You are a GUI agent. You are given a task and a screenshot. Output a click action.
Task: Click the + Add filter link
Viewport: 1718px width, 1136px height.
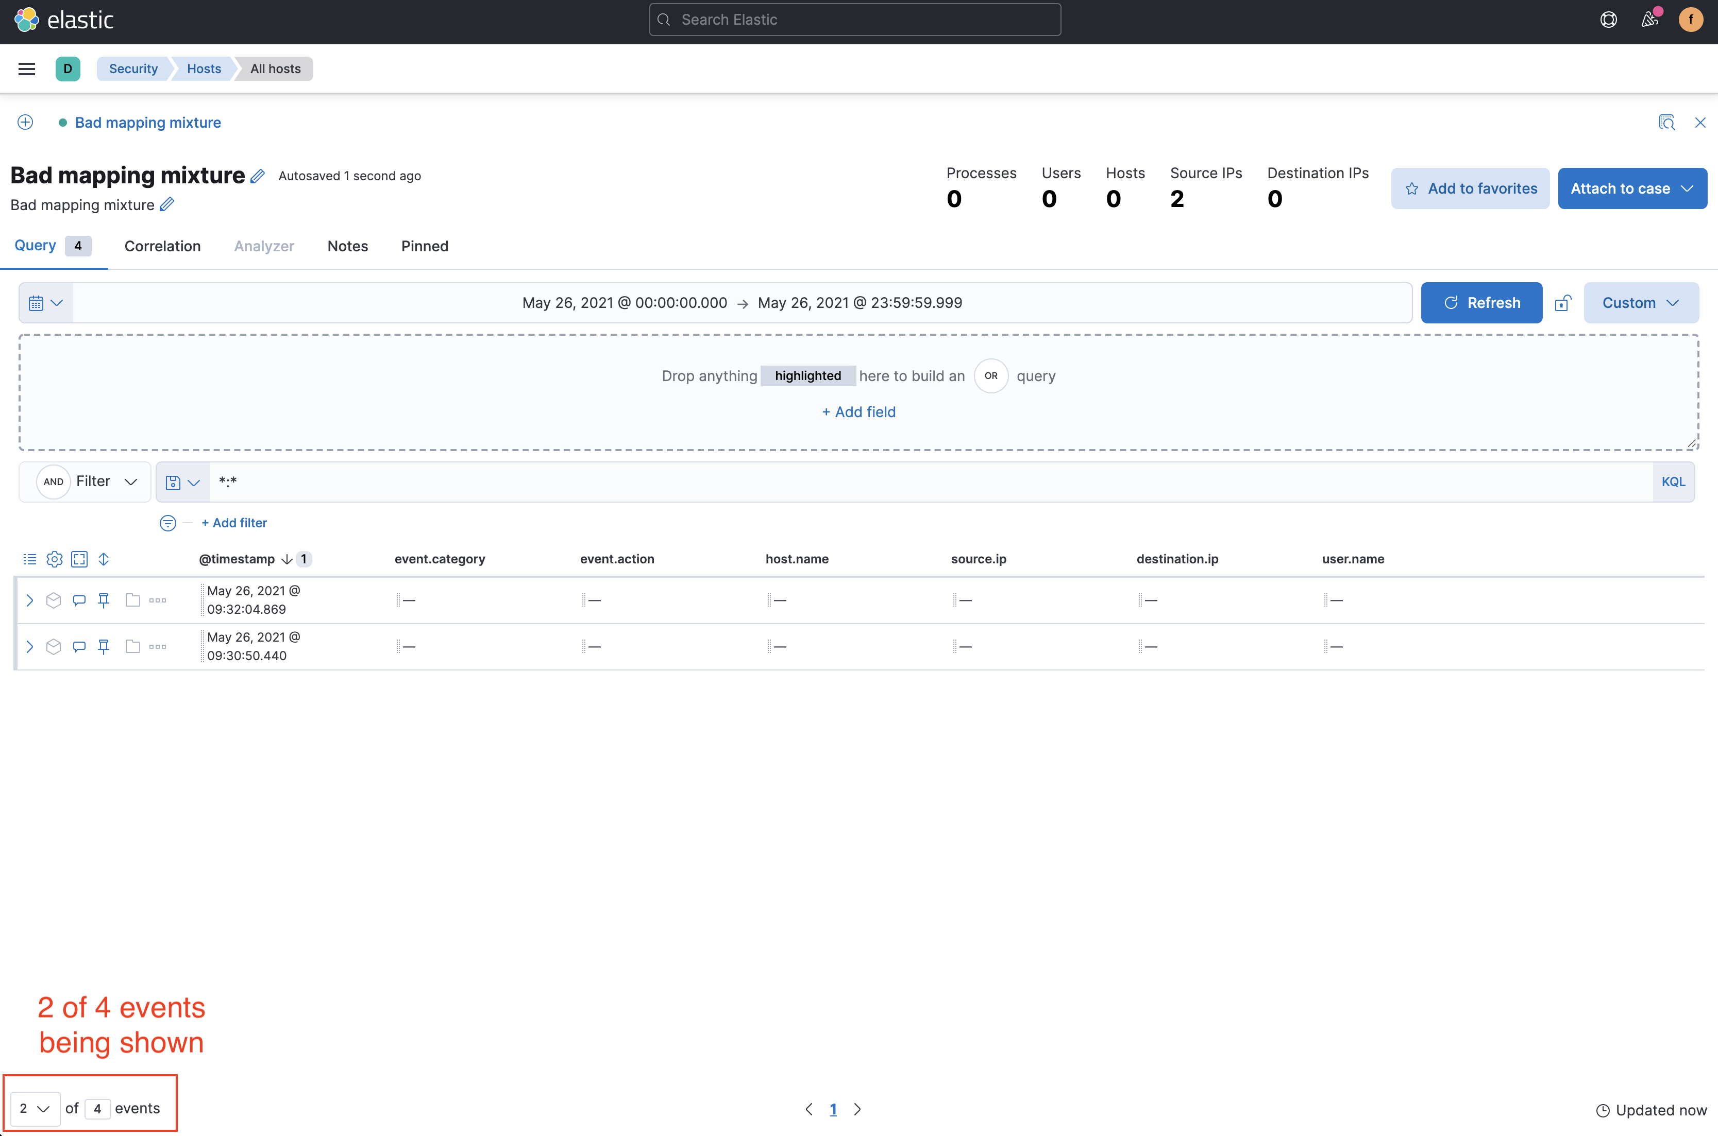click(234, 523)
